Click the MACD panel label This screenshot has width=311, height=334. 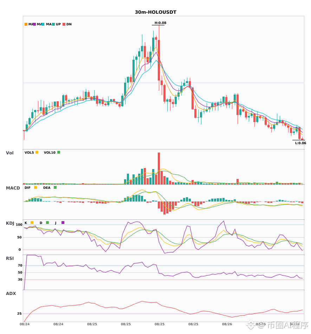click(x=13, y=188)
